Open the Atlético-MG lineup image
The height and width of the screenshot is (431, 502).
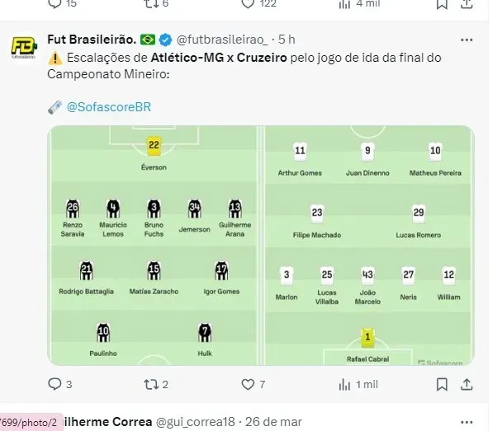[154, 246]
